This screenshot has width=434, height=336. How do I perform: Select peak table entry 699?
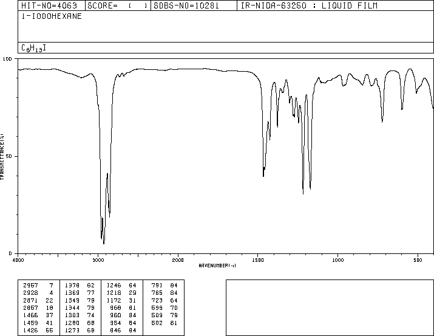[157, 307]
